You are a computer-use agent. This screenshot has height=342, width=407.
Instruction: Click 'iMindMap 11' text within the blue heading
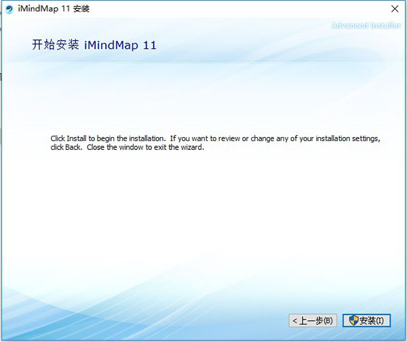[120, 45]
